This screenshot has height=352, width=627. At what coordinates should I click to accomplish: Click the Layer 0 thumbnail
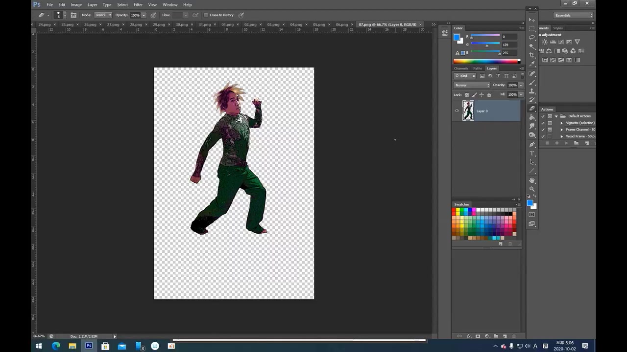tap(468, 111)
